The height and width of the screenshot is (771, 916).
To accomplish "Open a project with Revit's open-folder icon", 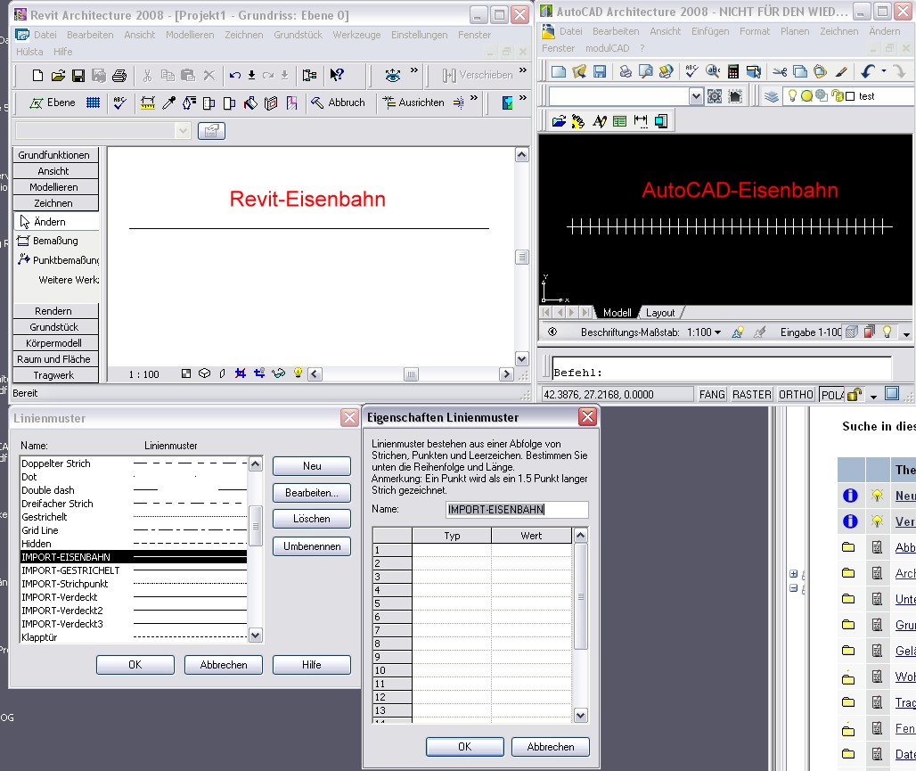I will point(58,75).
